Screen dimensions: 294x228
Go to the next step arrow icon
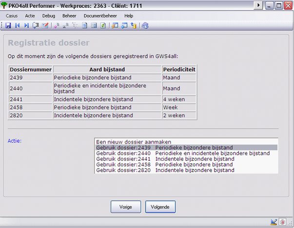(26, 25)
